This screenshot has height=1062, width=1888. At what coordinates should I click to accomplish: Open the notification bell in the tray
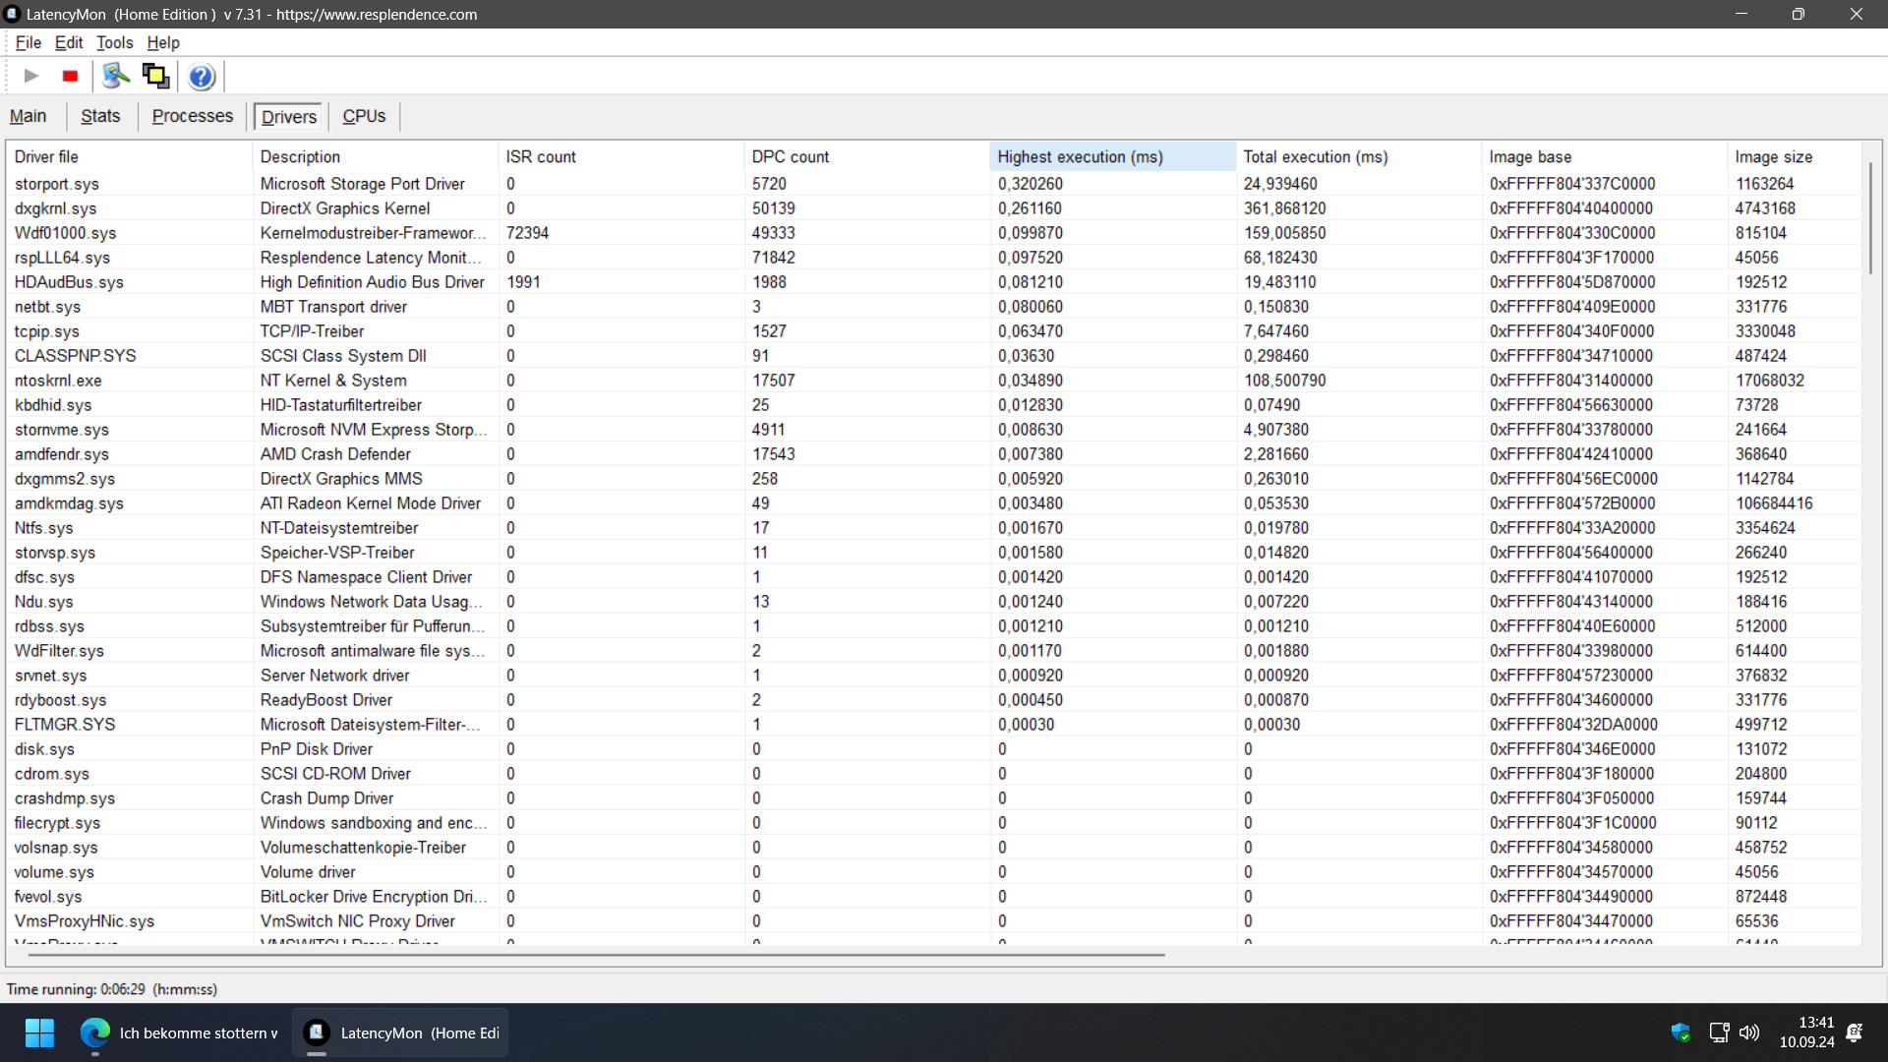[x=1855, y=1032]
